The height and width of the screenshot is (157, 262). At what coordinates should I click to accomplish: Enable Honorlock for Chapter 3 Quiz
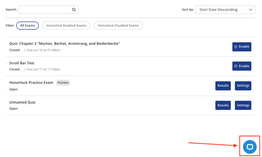coord(242,47)
